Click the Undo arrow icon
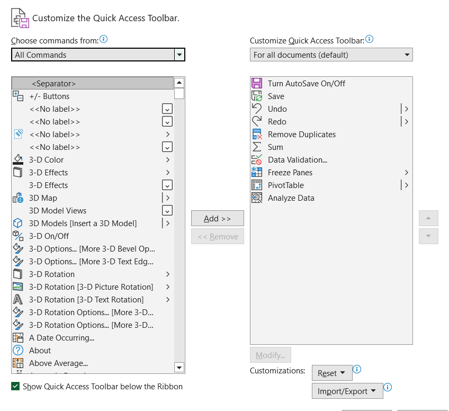Screen dimensions: 449x411 [x=257, y=109]
